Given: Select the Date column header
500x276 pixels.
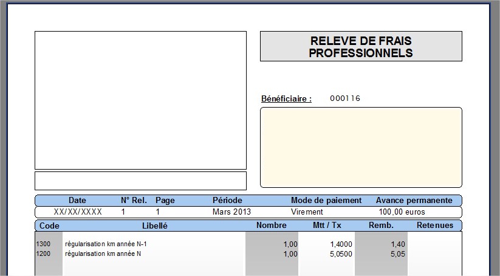Looking at the screenshot, I should point(77,200).
